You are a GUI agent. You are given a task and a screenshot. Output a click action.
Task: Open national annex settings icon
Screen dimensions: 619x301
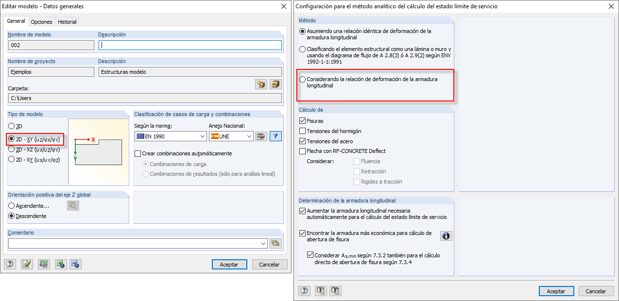[x=261, y=136]
